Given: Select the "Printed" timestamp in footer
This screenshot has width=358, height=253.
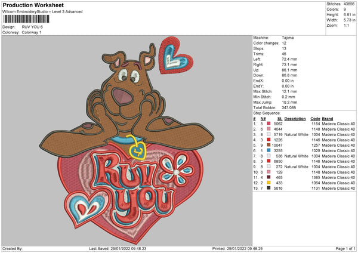Looking at the screenshot, I should 237,248.
